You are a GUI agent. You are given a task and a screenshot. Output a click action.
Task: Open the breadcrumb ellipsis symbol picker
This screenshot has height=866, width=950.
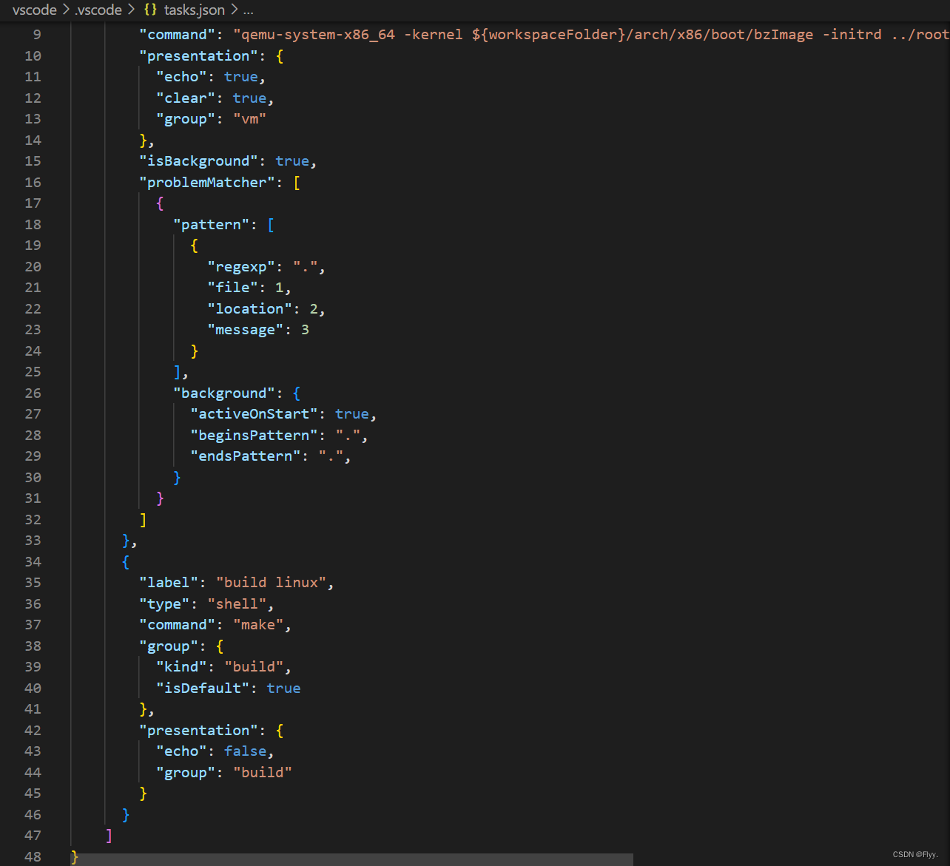tap(249, 10)
